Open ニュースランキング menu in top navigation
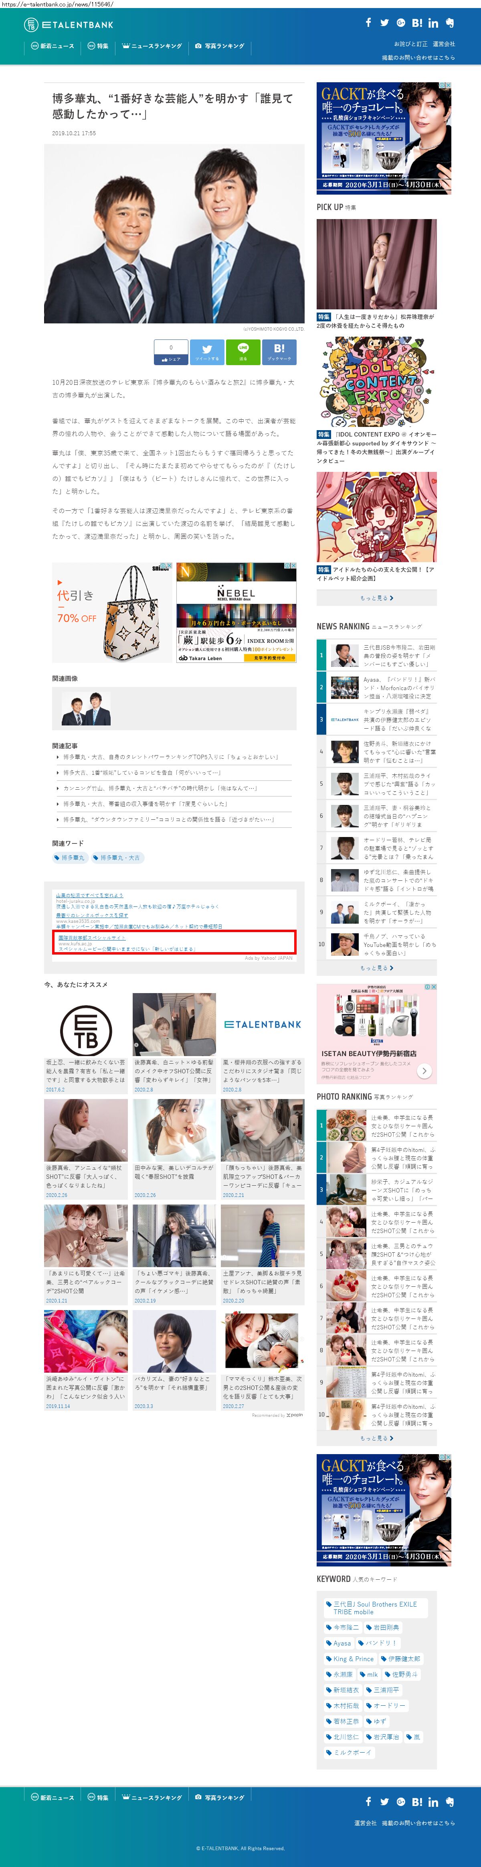Screen dimensions: 481x1867 pos(152,46)
